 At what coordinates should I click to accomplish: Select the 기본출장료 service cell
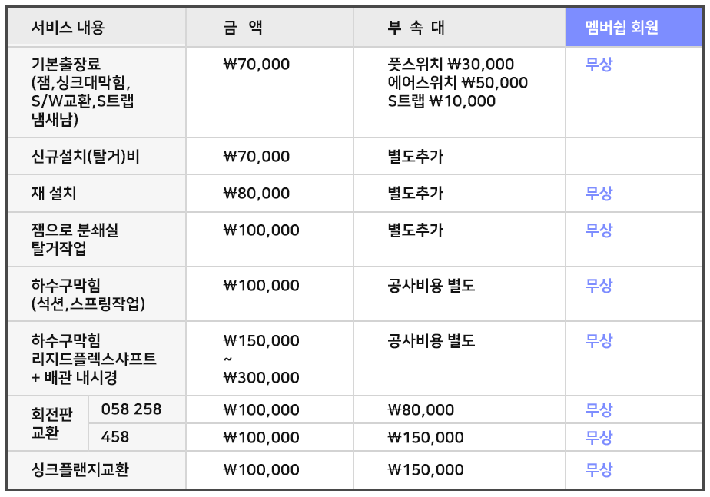[97, 92]
